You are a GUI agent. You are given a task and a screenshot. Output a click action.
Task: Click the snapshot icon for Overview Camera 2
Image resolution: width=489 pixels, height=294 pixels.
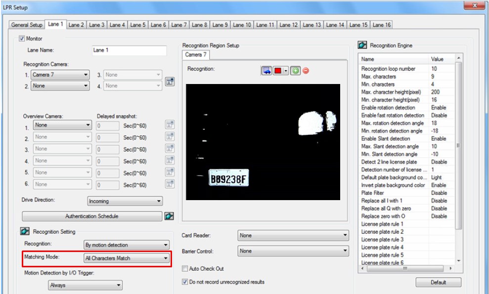(170, 136)
